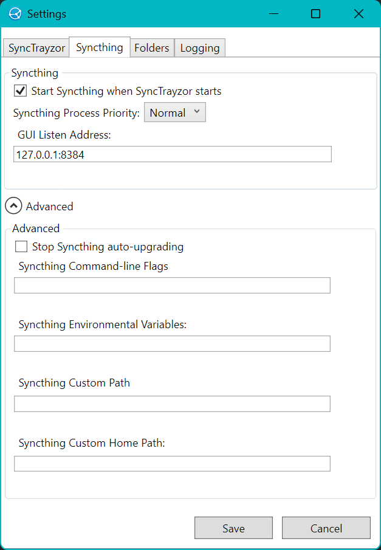Image resolution: width=381 pixels, height=550 pixels.
Task: Focus the Syncthing Environmental Variables field
Action: click(x=172, y=344)
